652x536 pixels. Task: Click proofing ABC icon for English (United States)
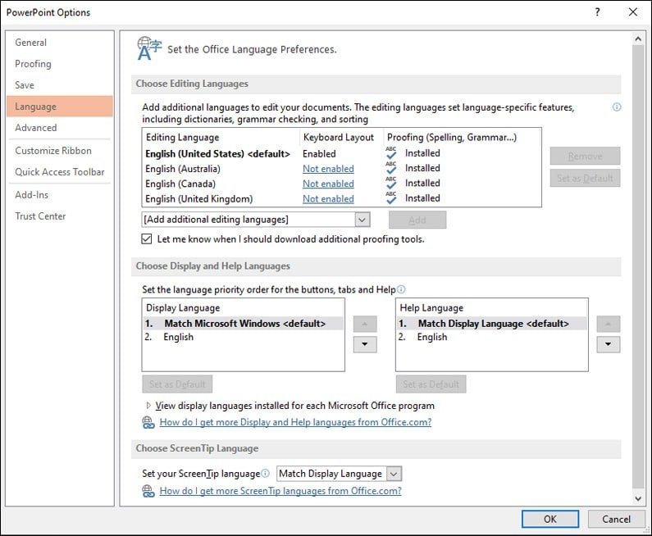point(391,153)
